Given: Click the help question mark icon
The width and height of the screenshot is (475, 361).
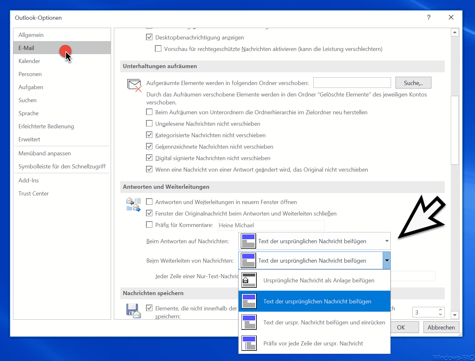Looking at the screenshot, I should pyautogui.click(x=429, y=18).
